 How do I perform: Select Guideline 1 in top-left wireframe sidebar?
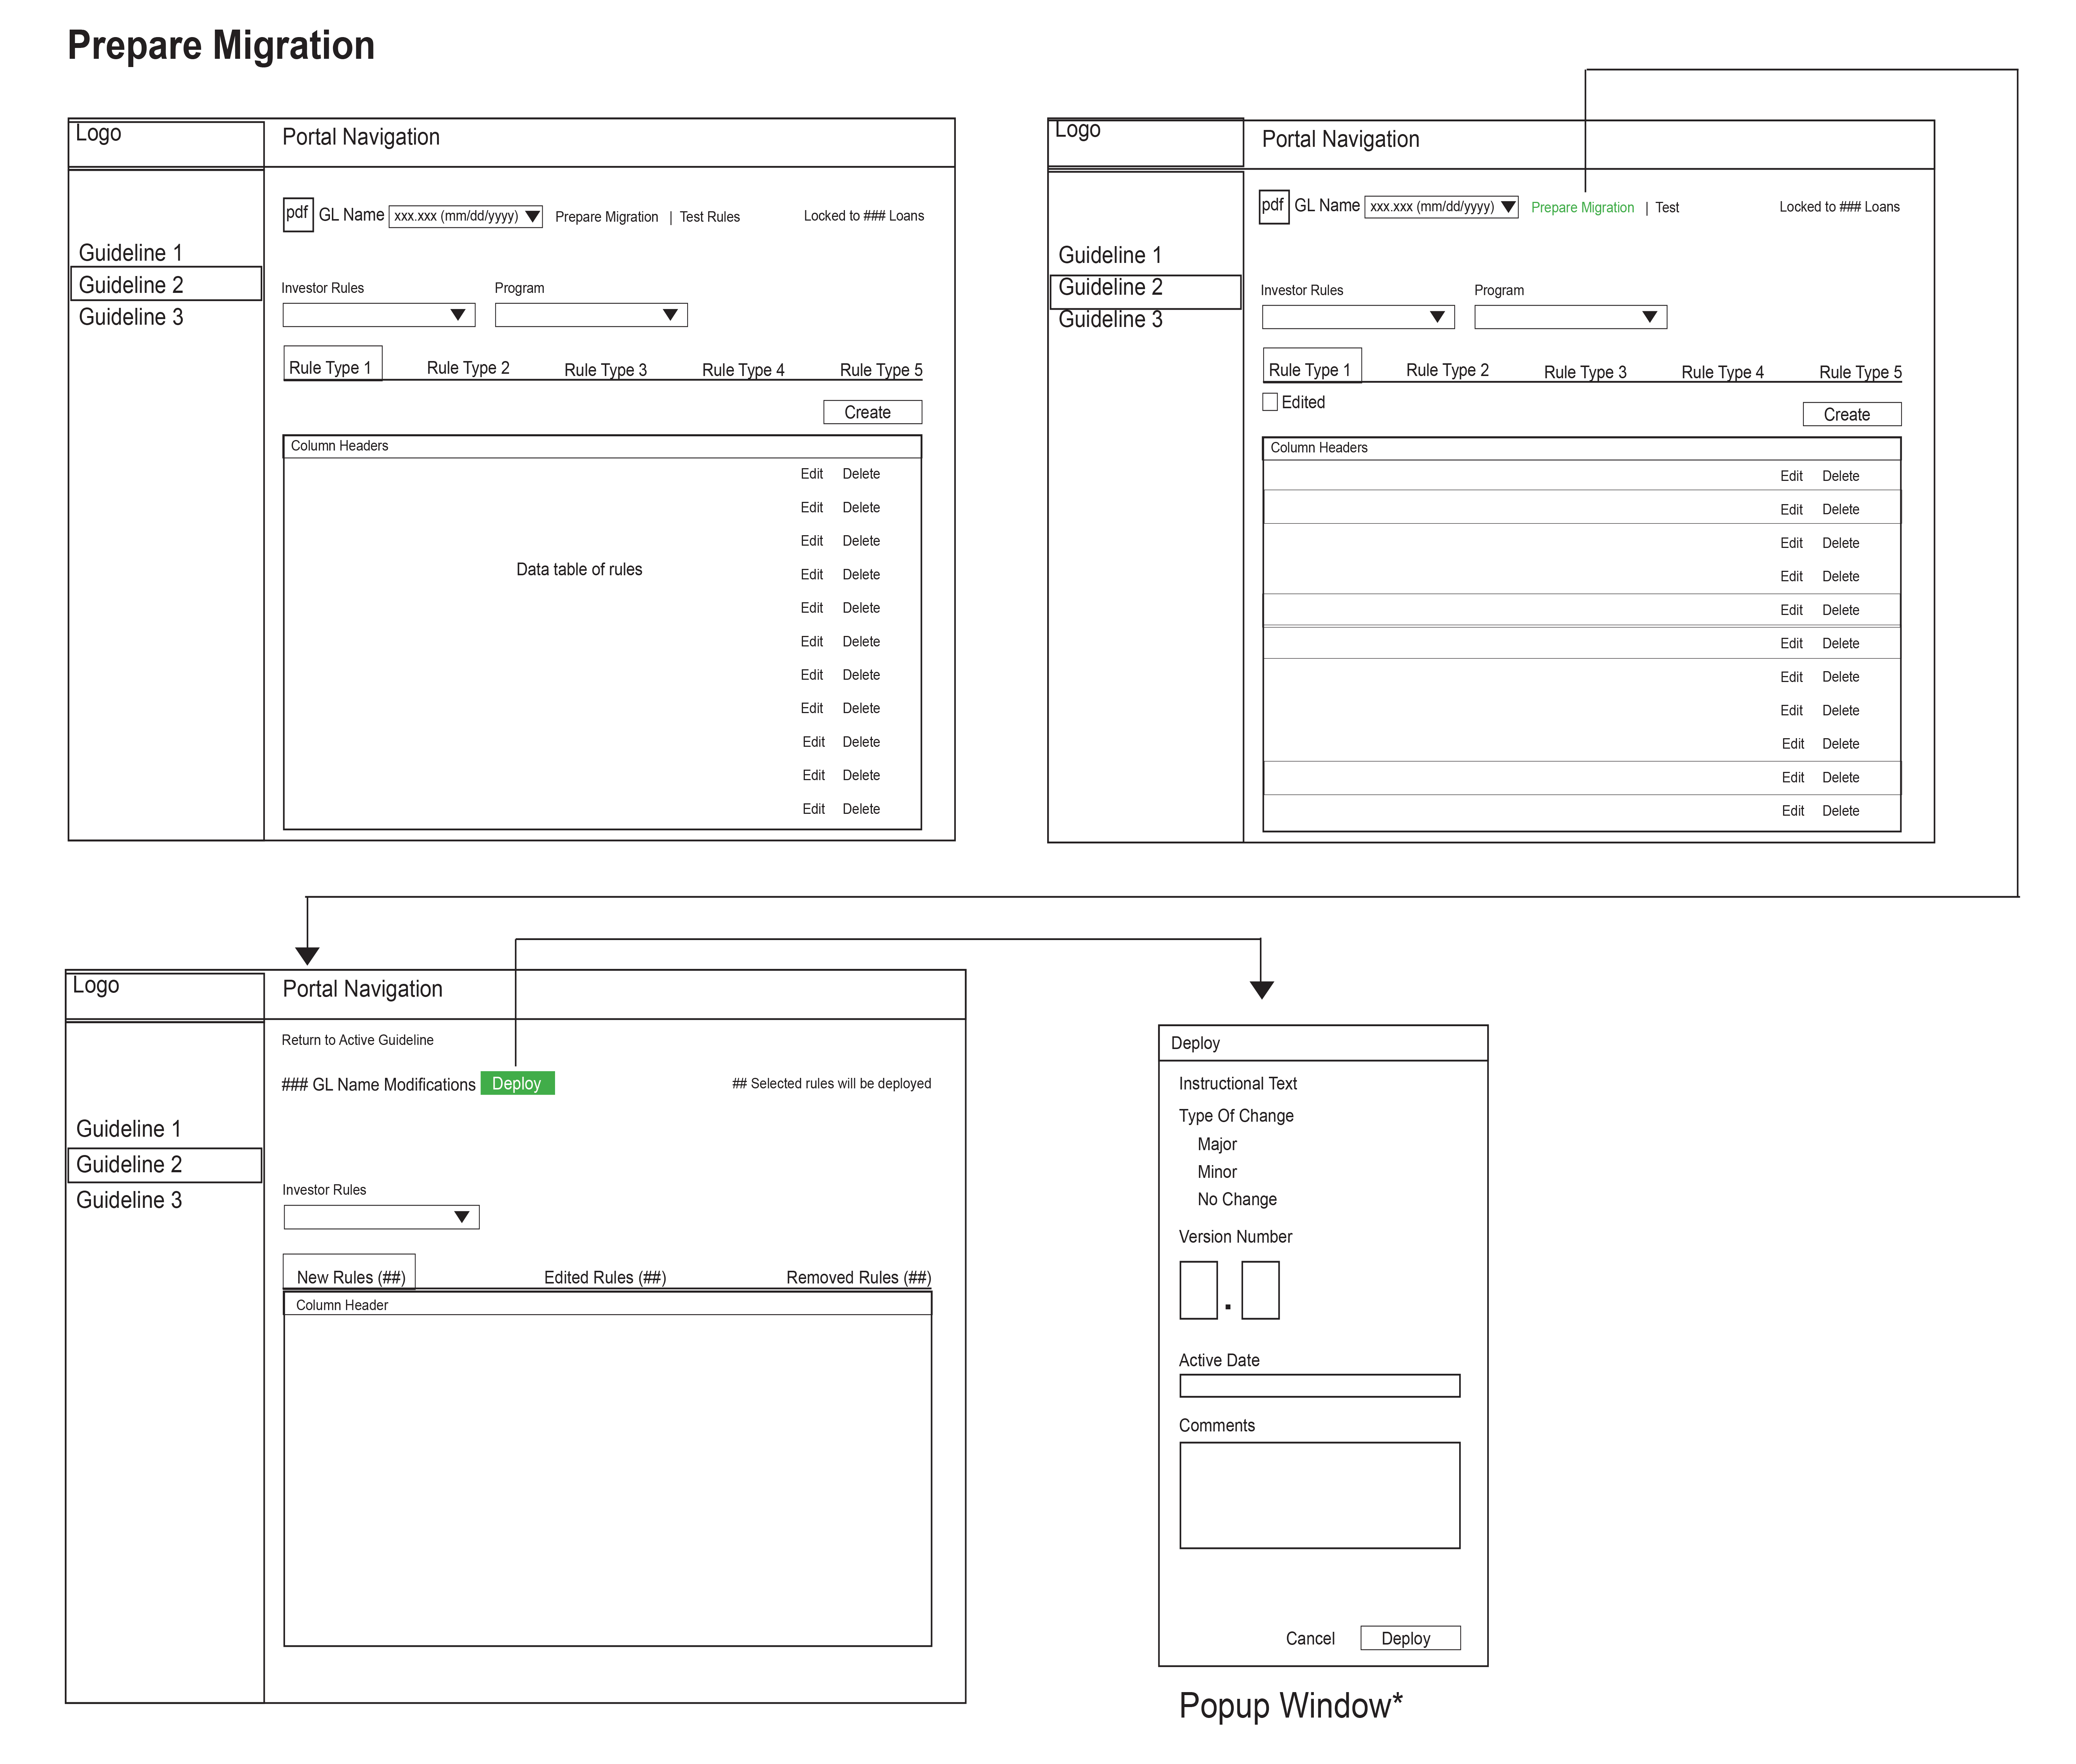(131, 253)
